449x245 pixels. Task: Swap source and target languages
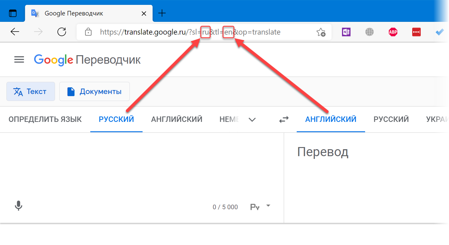click(x=284, y=119)
